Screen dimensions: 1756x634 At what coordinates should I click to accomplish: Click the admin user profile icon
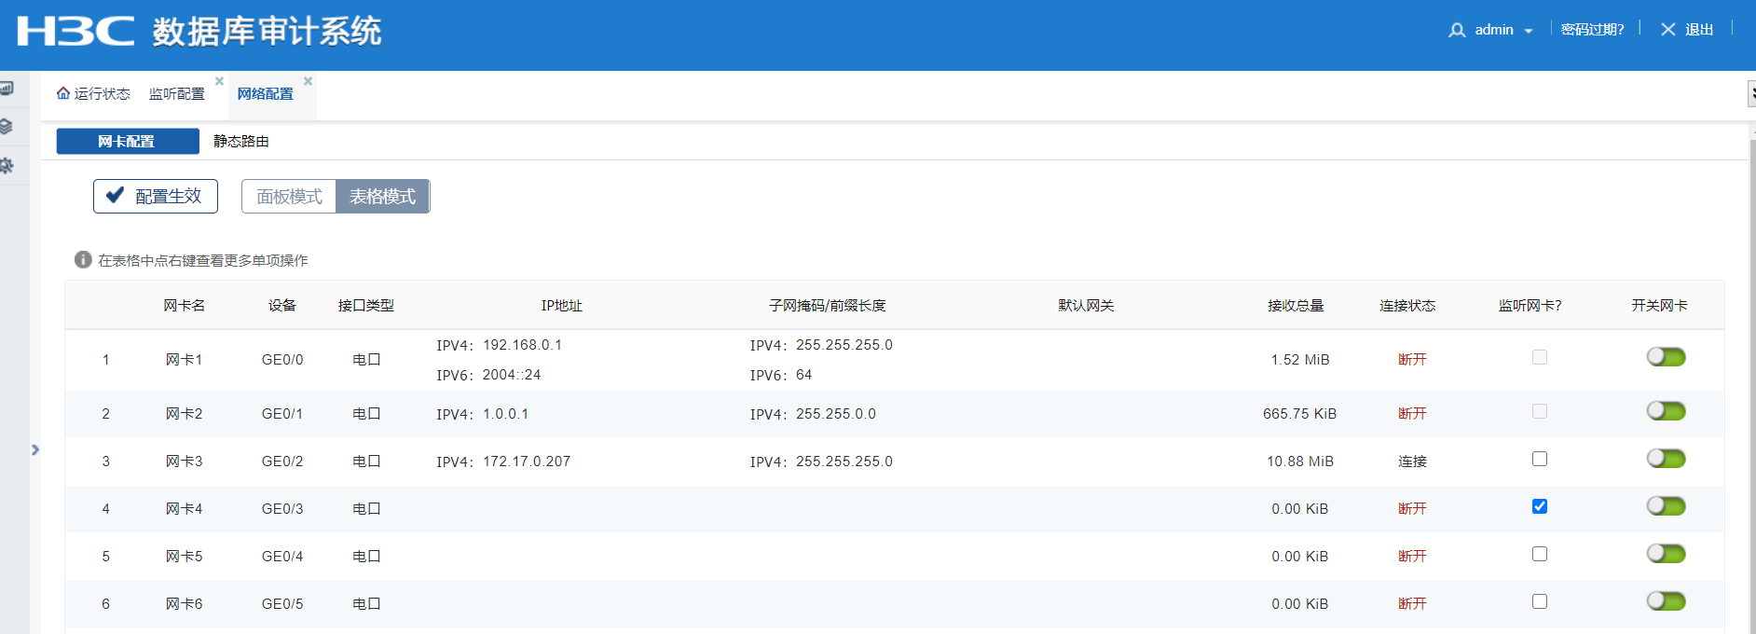[x=1457, y=31]
